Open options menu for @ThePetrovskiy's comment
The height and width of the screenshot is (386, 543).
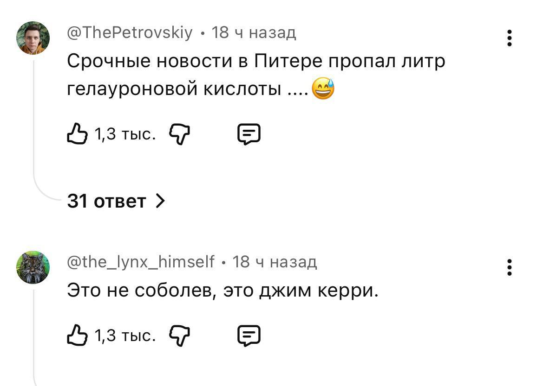pyautogui.click(x=510, y=38)
